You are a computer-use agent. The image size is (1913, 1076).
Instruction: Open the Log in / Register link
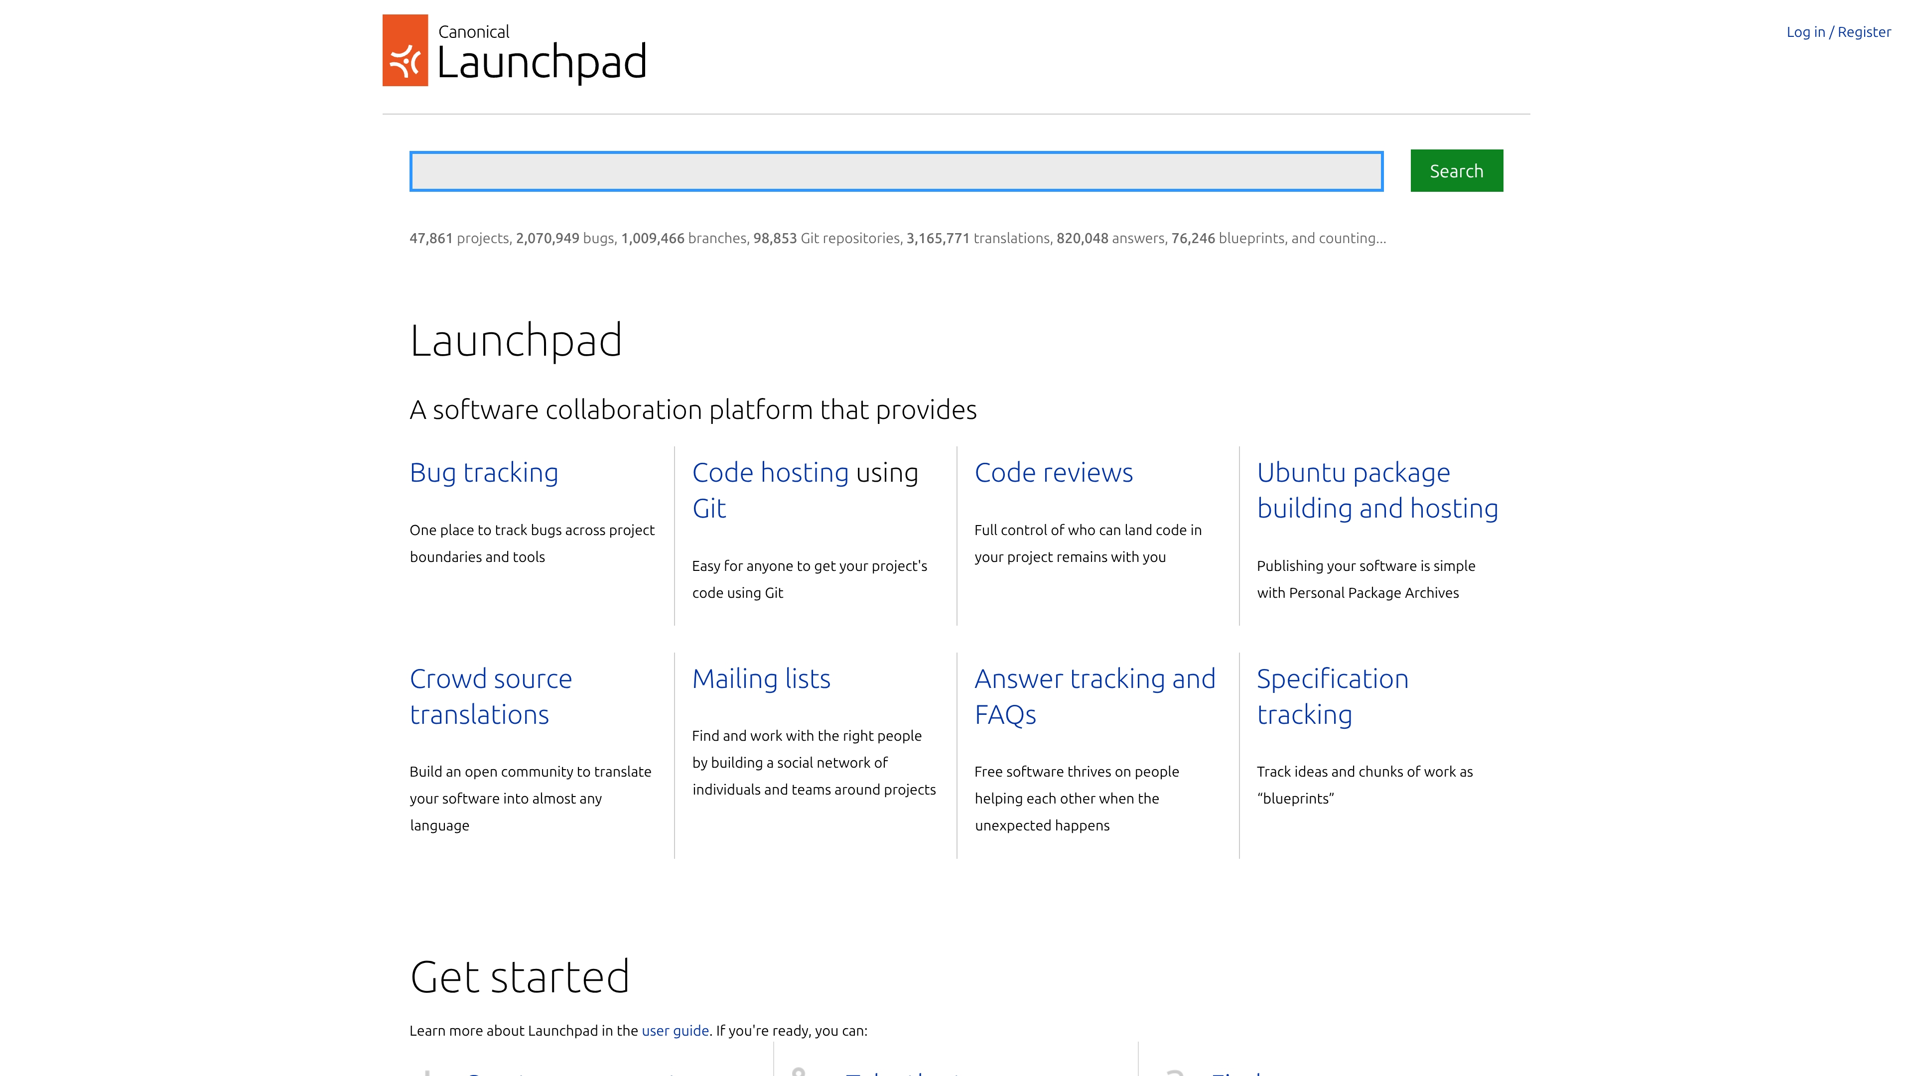pos(1838,32)
